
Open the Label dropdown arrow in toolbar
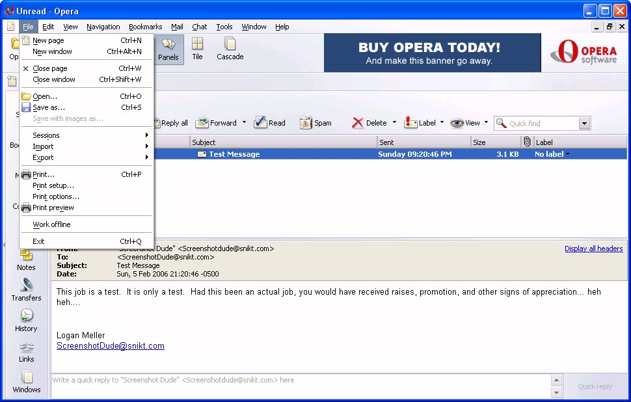[x=442, y=122]
